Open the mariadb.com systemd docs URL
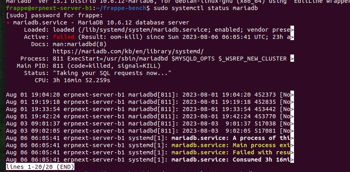350x172 pixels. (x=128, y=51)
